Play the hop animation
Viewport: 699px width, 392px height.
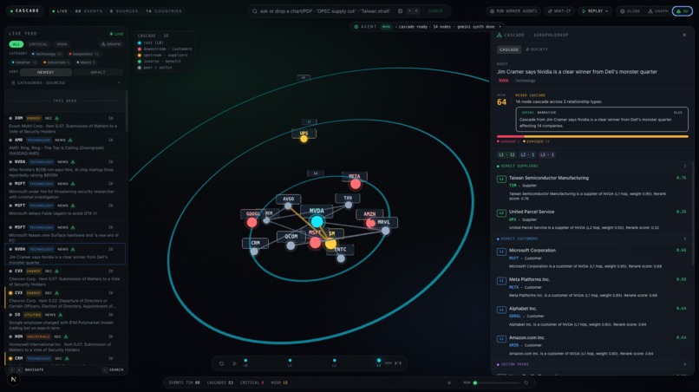click(x=235, y=363)
